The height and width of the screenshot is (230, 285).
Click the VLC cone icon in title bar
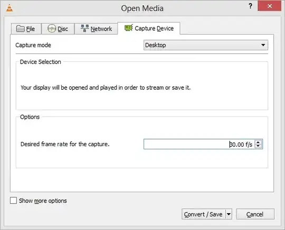9,8
